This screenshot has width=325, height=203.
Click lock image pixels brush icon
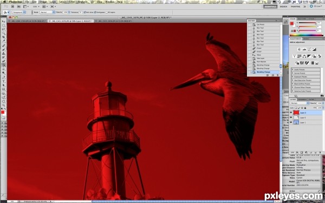[299, 108]
